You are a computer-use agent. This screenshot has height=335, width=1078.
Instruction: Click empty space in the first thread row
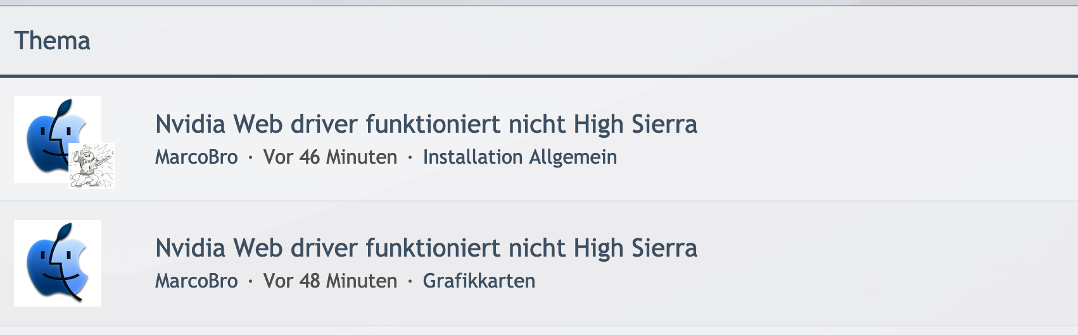[x=887, y=139]
